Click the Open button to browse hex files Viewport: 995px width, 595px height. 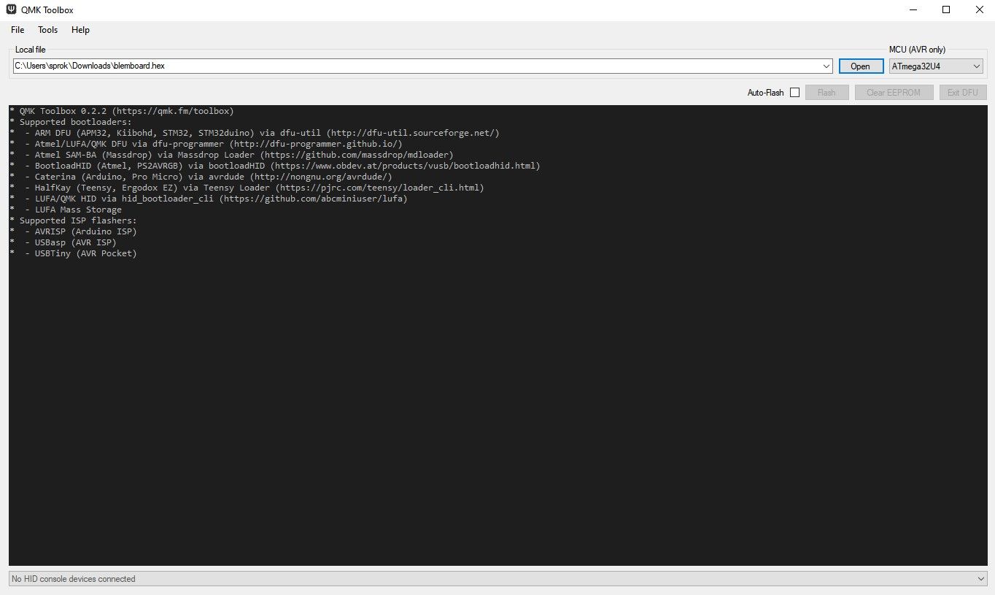pyautogui.click(x=861, y=66)
